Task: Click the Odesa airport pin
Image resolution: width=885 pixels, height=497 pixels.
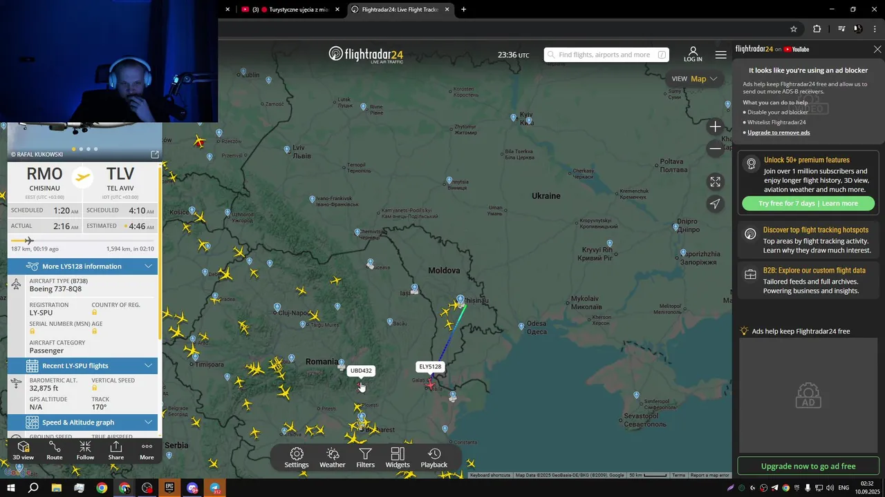Action: [x=521, y=327]
